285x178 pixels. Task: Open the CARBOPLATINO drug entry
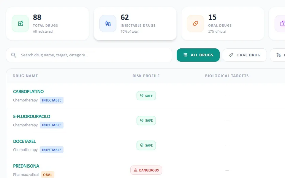pyautogui.click(x=28, y=92)
